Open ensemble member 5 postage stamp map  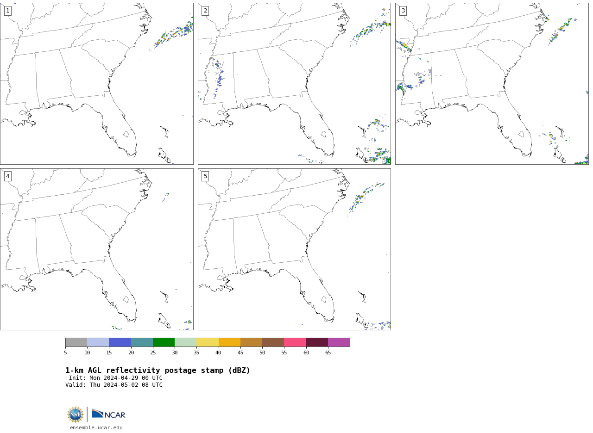point(294,249)
